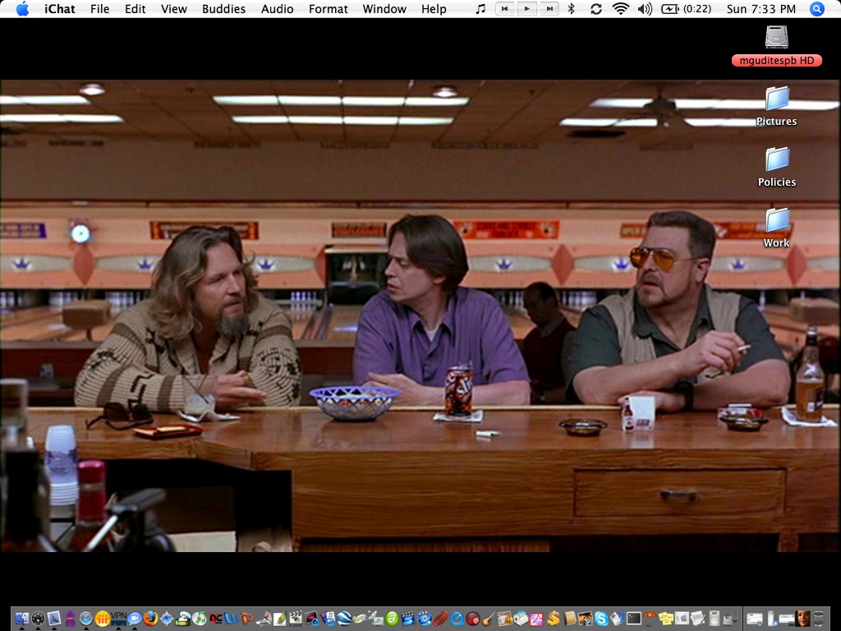The height and width of the screenshot is (631, 841).
Task: Launch iPhoto from the Dock
Action: pyautogui.click(x=585, y=618)
